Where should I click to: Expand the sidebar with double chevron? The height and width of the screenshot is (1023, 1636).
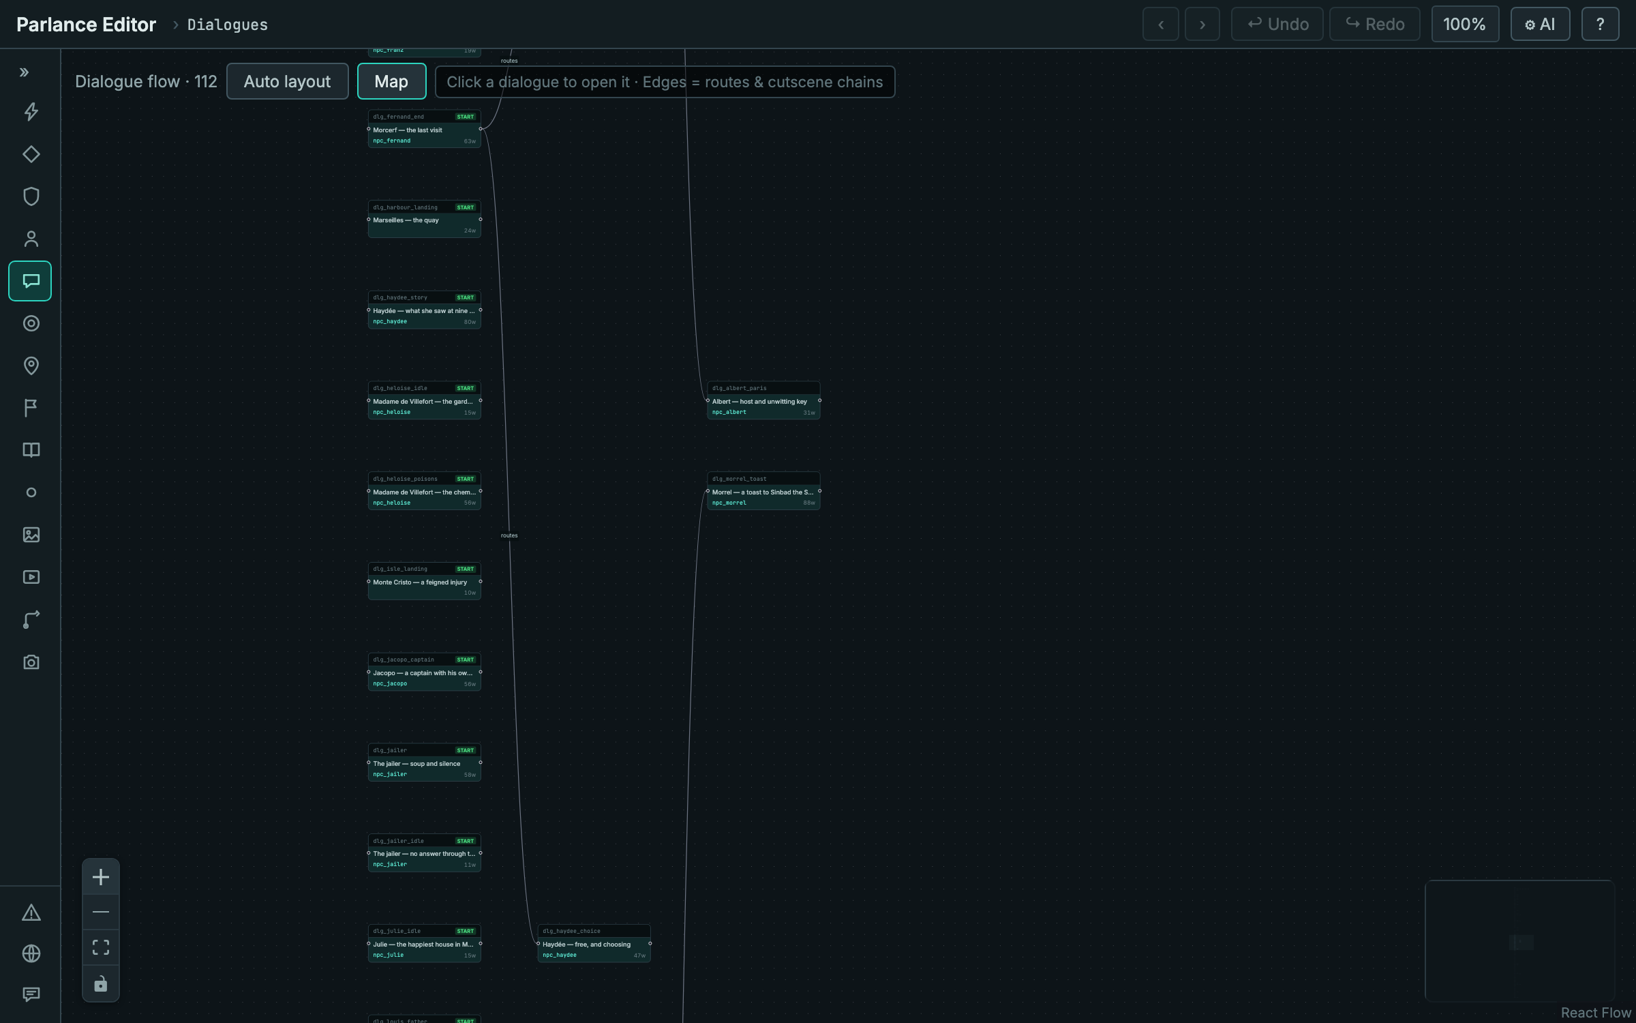(25, 72)
